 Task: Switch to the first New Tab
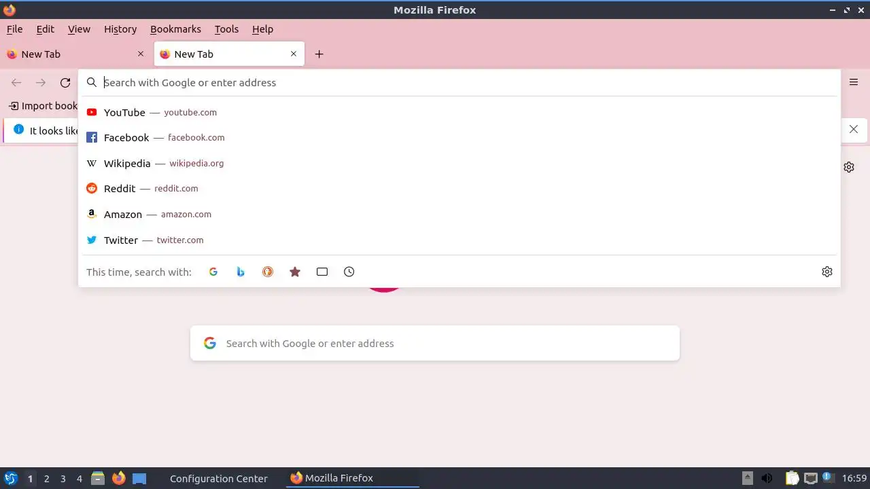(75, 54)
